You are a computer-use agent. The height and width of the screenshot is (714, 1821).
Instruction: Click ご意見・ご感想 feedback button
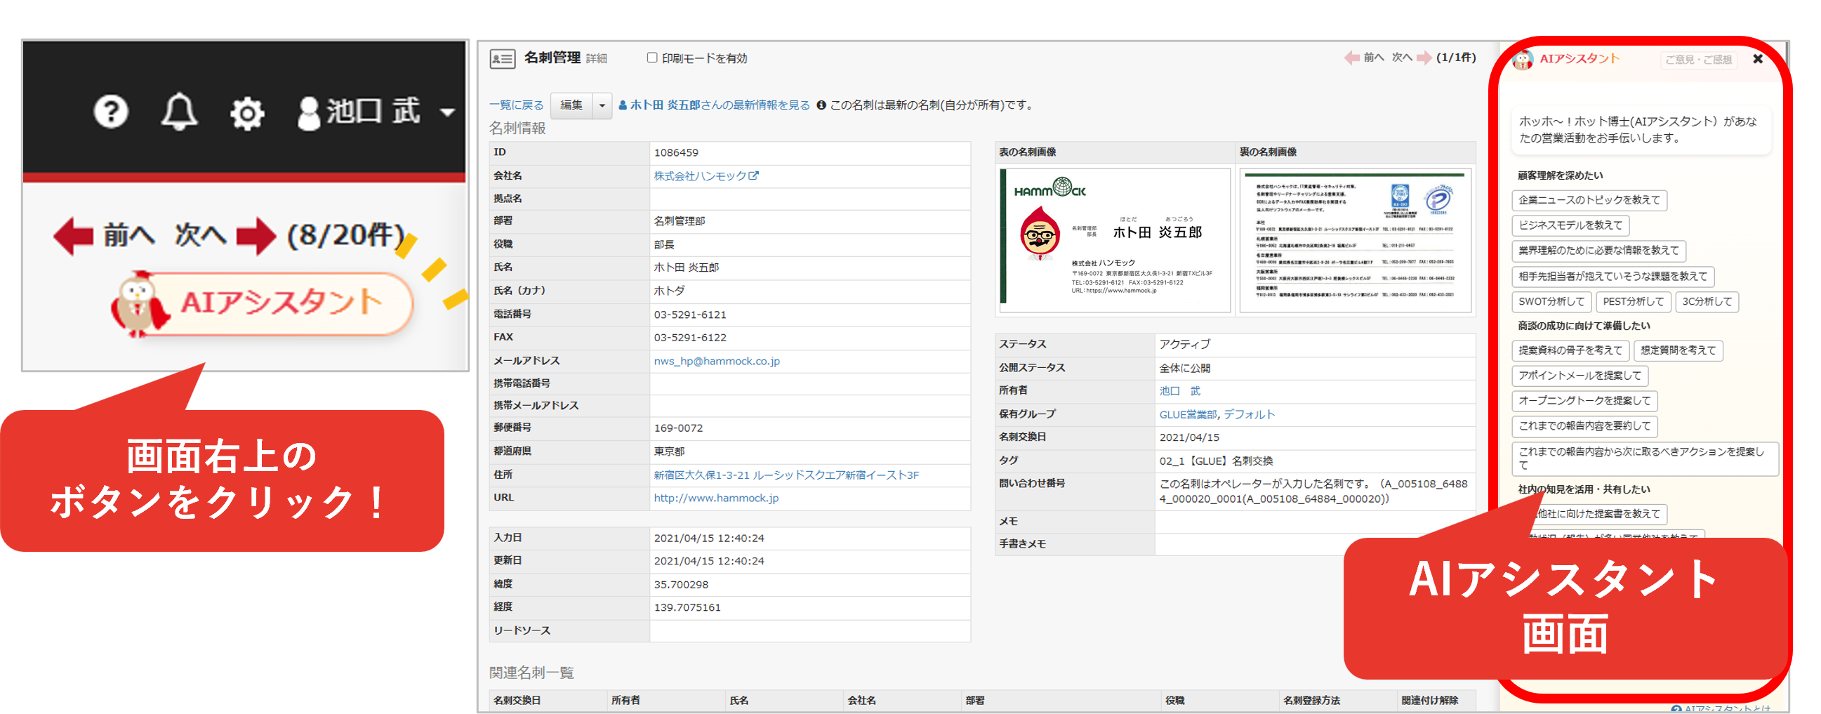[1698, 60]
